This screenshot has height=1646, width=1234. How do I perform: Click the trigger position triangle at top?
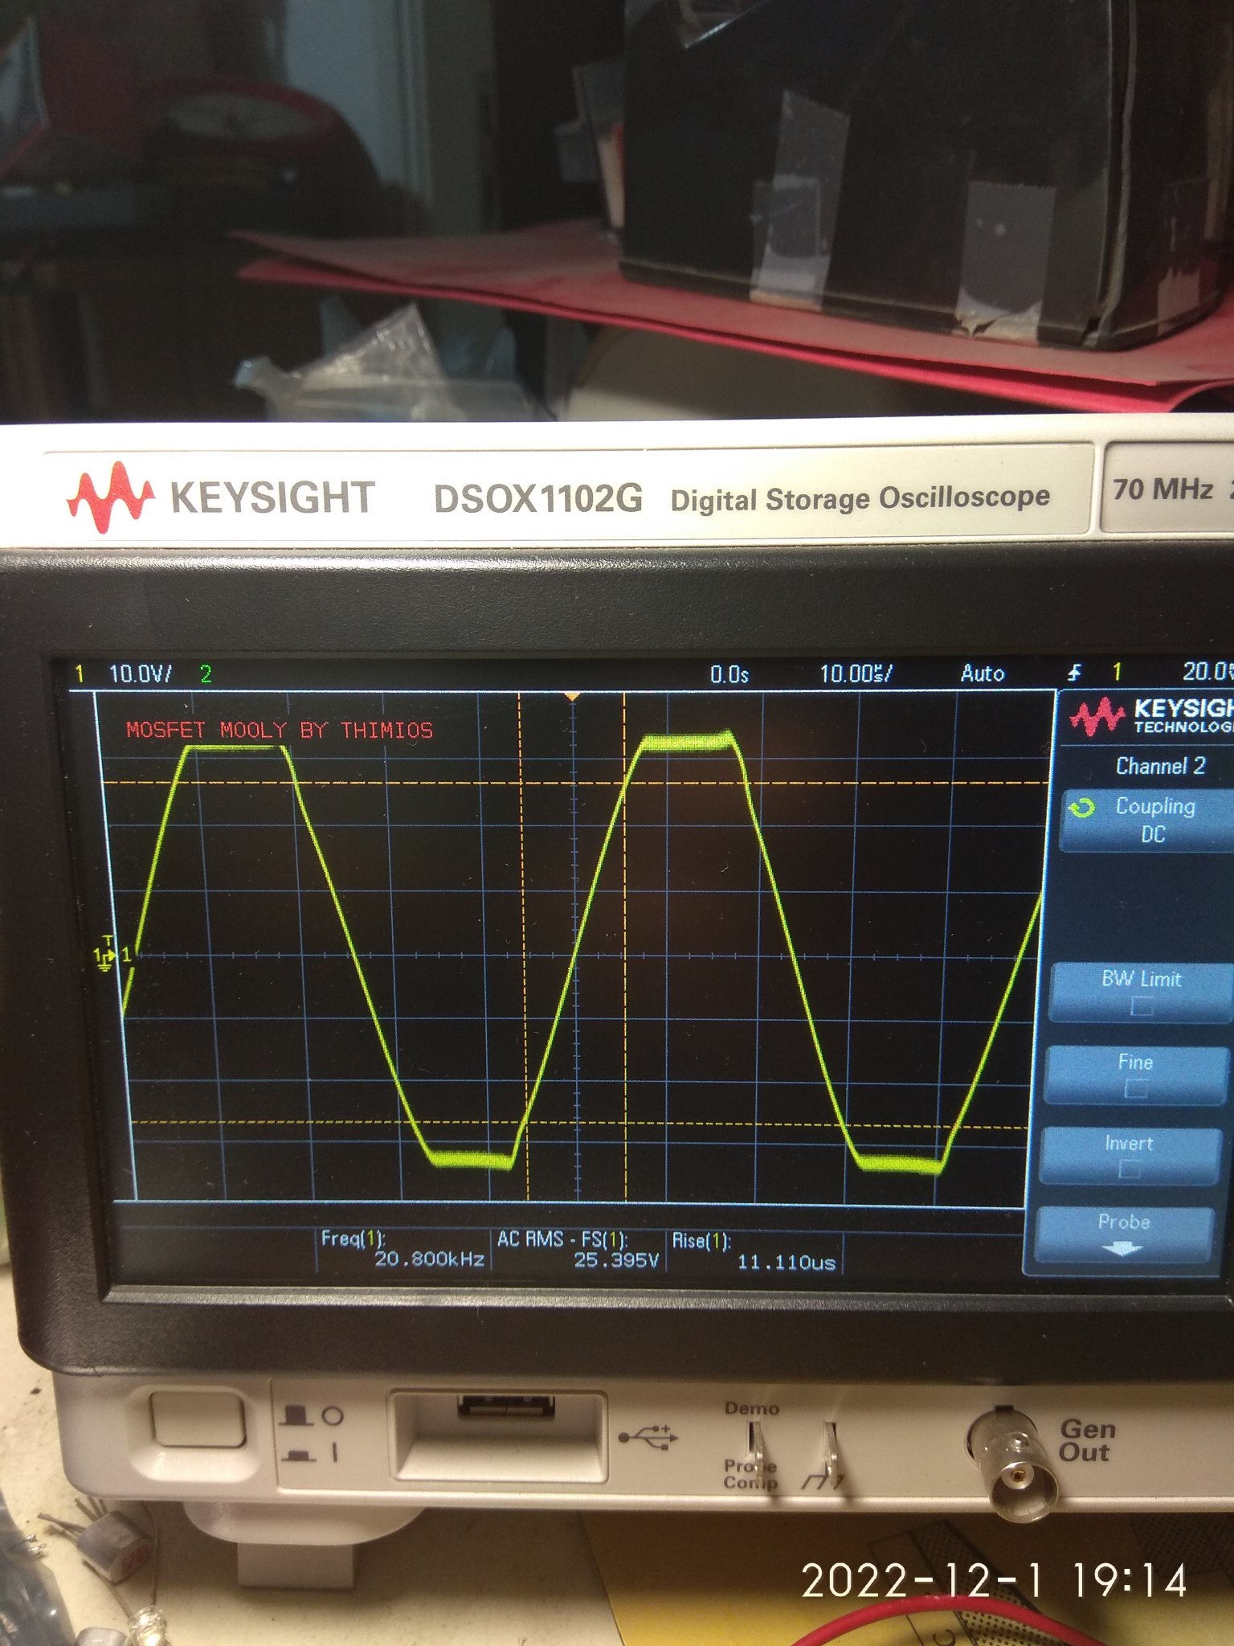[x=572, y=696]
